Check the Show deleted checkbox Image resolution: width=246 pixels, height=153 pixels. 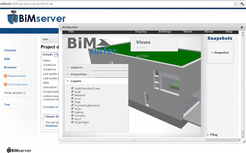click(25, 93)
